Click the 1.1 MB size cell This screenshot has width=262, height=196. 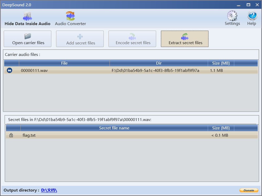click(216, 71)
